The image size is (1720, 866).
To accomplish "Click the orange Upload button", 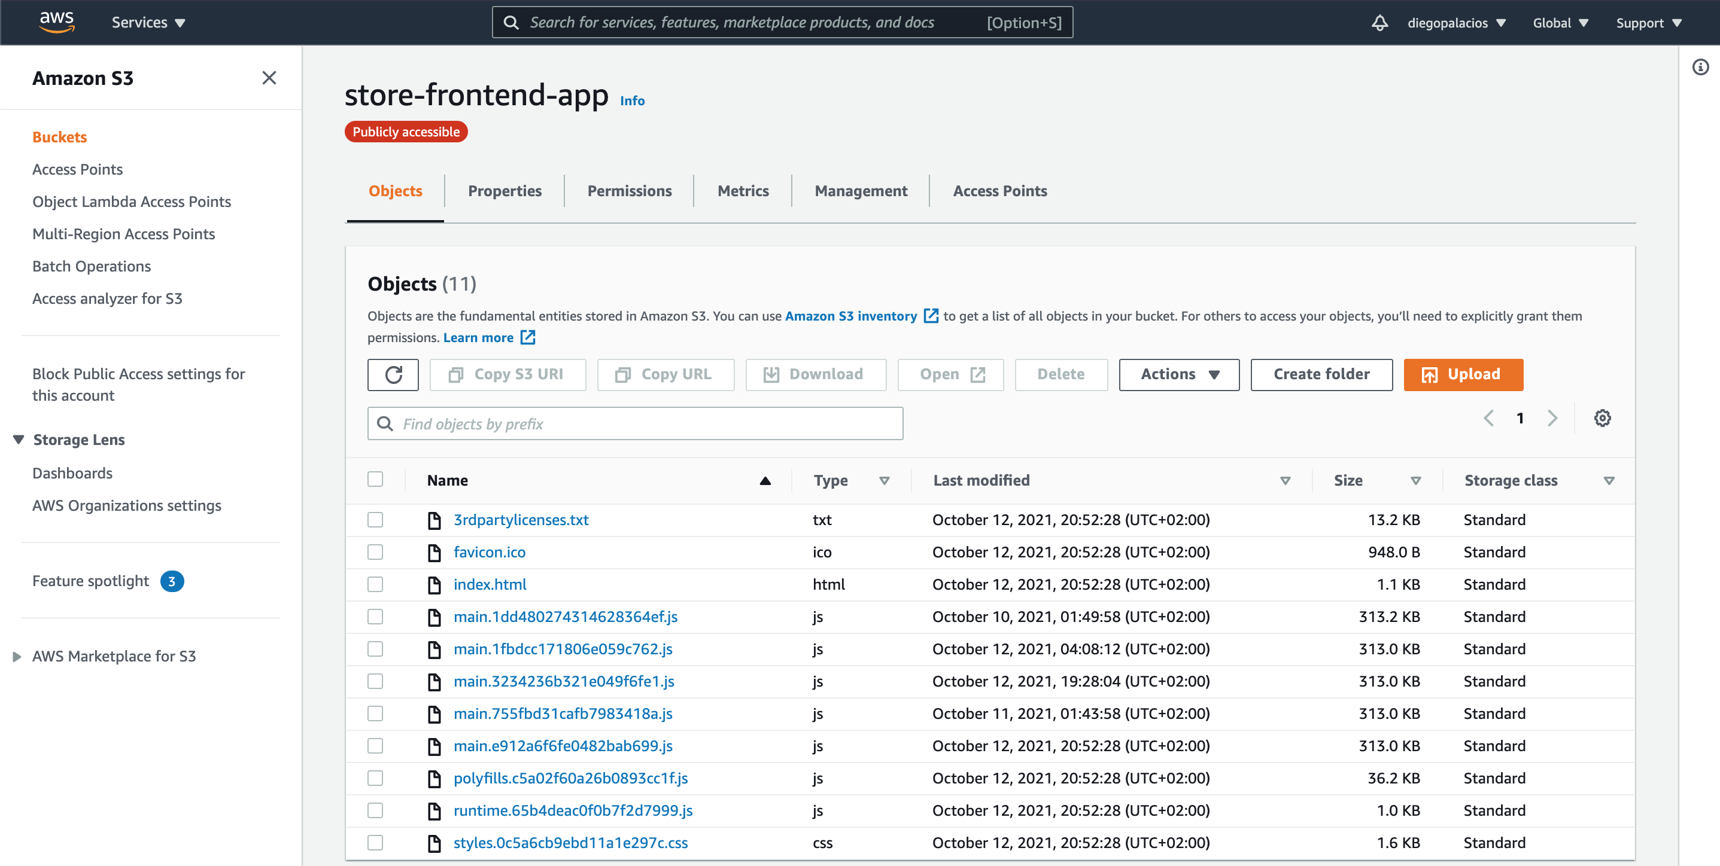I will [x=1462, y=374].
